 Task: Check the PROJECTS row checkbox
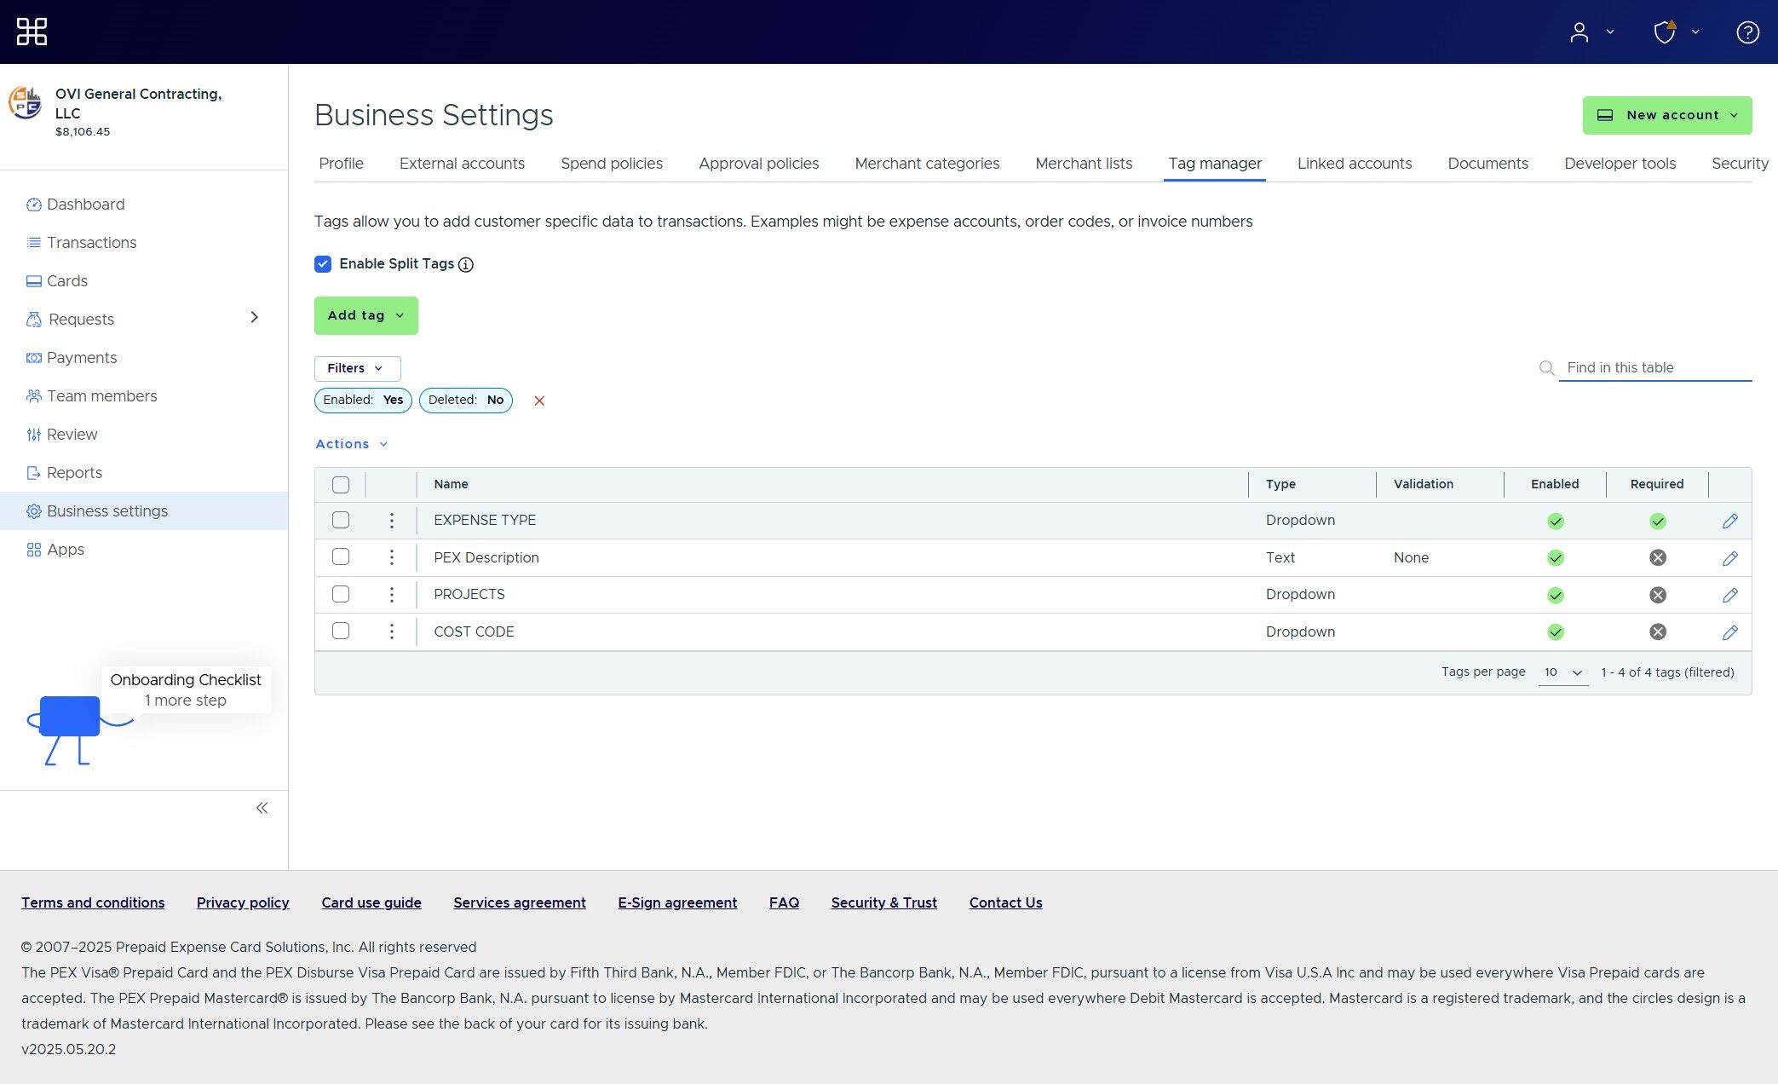tap(341, 594)
